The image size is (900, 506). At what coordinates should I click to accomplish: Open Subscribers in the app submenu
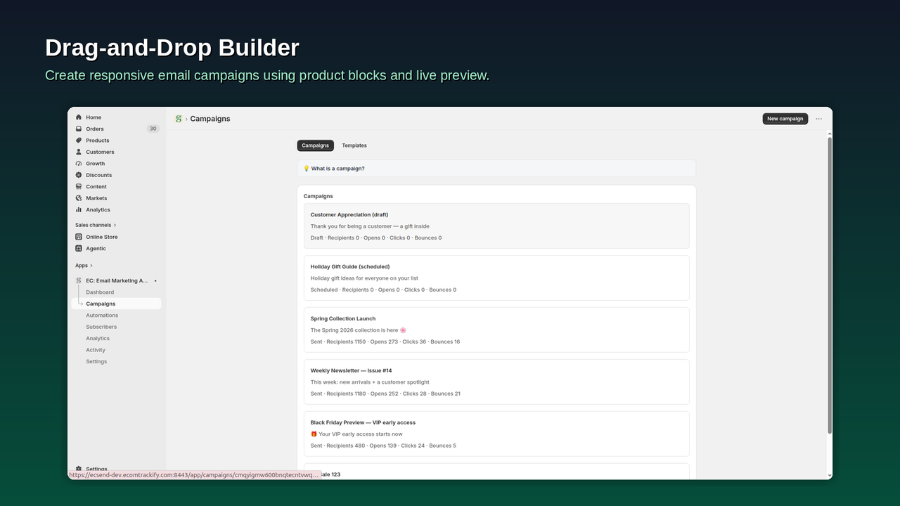click(101, 327)
